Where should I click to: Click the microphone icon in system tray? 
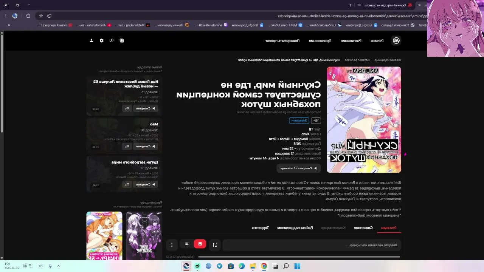[50, 266]
